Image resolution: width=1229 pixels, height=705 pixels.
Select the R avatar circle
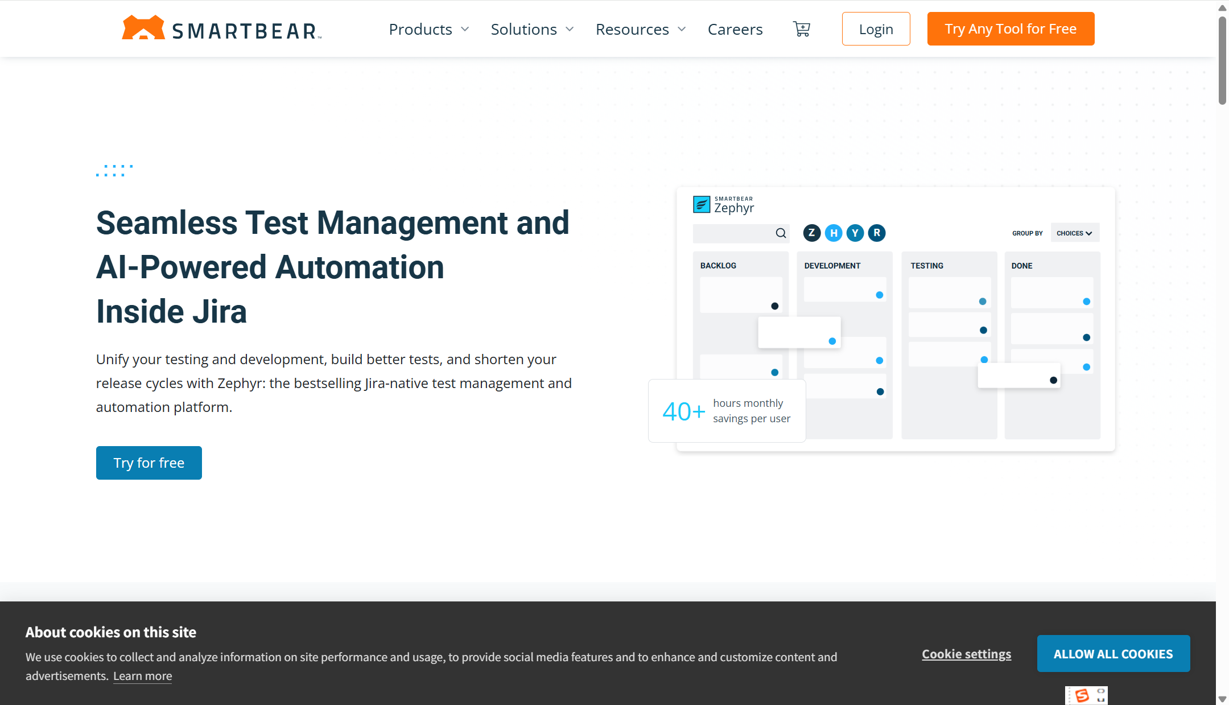(x=877, y=233)
